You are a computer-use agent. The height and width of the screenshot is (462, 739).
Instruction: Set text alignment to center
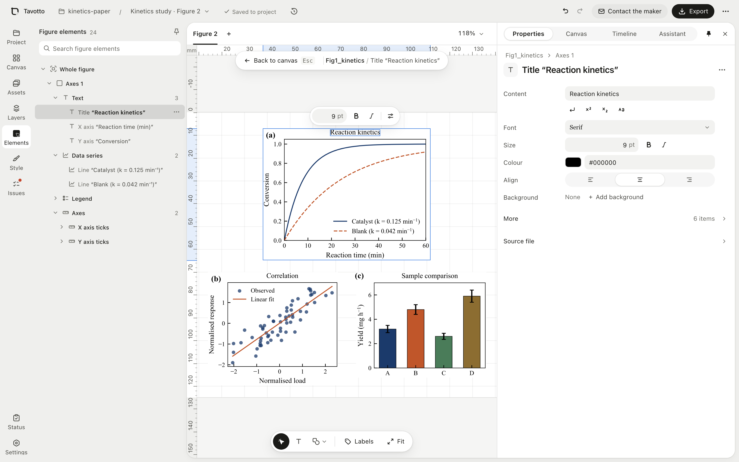(x=640, y=180)
